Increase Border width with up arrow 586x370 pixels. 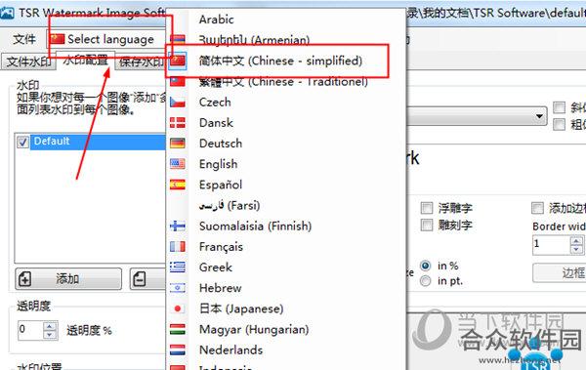(x=576, y=241)
